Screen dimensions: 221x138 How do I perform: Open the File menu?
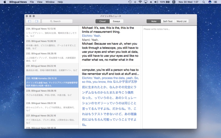pos(32,2)
